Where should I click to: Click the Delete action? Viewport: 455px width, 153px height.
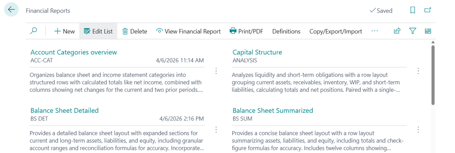point(135,31)
